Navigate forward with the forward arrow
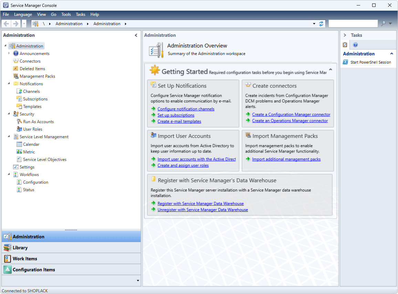The width and height of the screenshot is (398, 294). click(15, 24)
